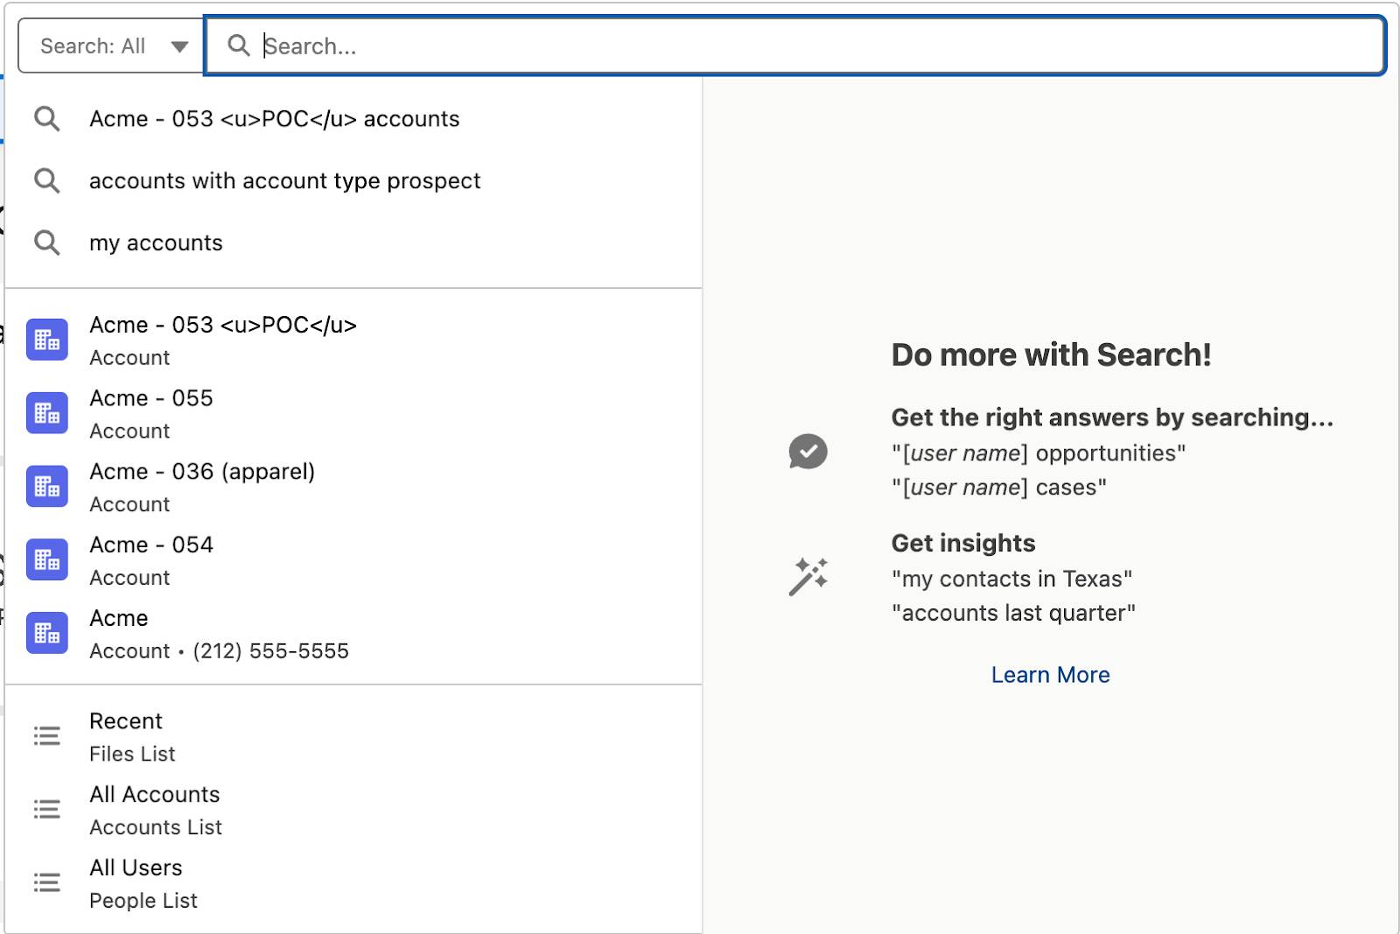Click account icon for Acme - 054
1400x934 pixels.
pyautogui.click(x=47, y=560)
